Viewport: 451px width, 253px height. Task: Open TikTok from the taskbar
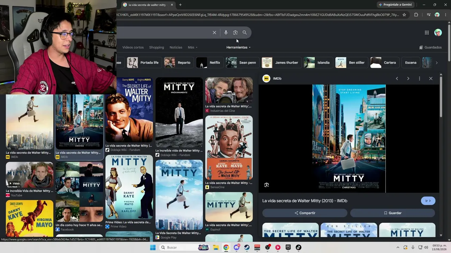(298, 247)
